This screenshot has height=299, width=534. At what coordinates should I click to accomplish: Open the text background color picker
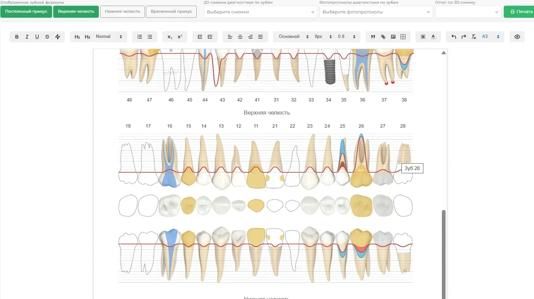coord(423,37)
